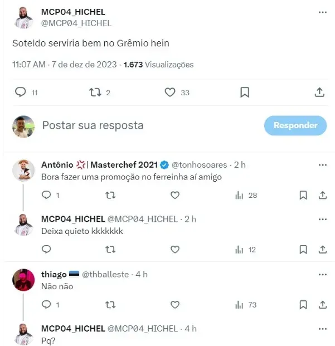Viewport: 335px width, 346px height.
Task: Share the main tweet
Action: point(319,92)
